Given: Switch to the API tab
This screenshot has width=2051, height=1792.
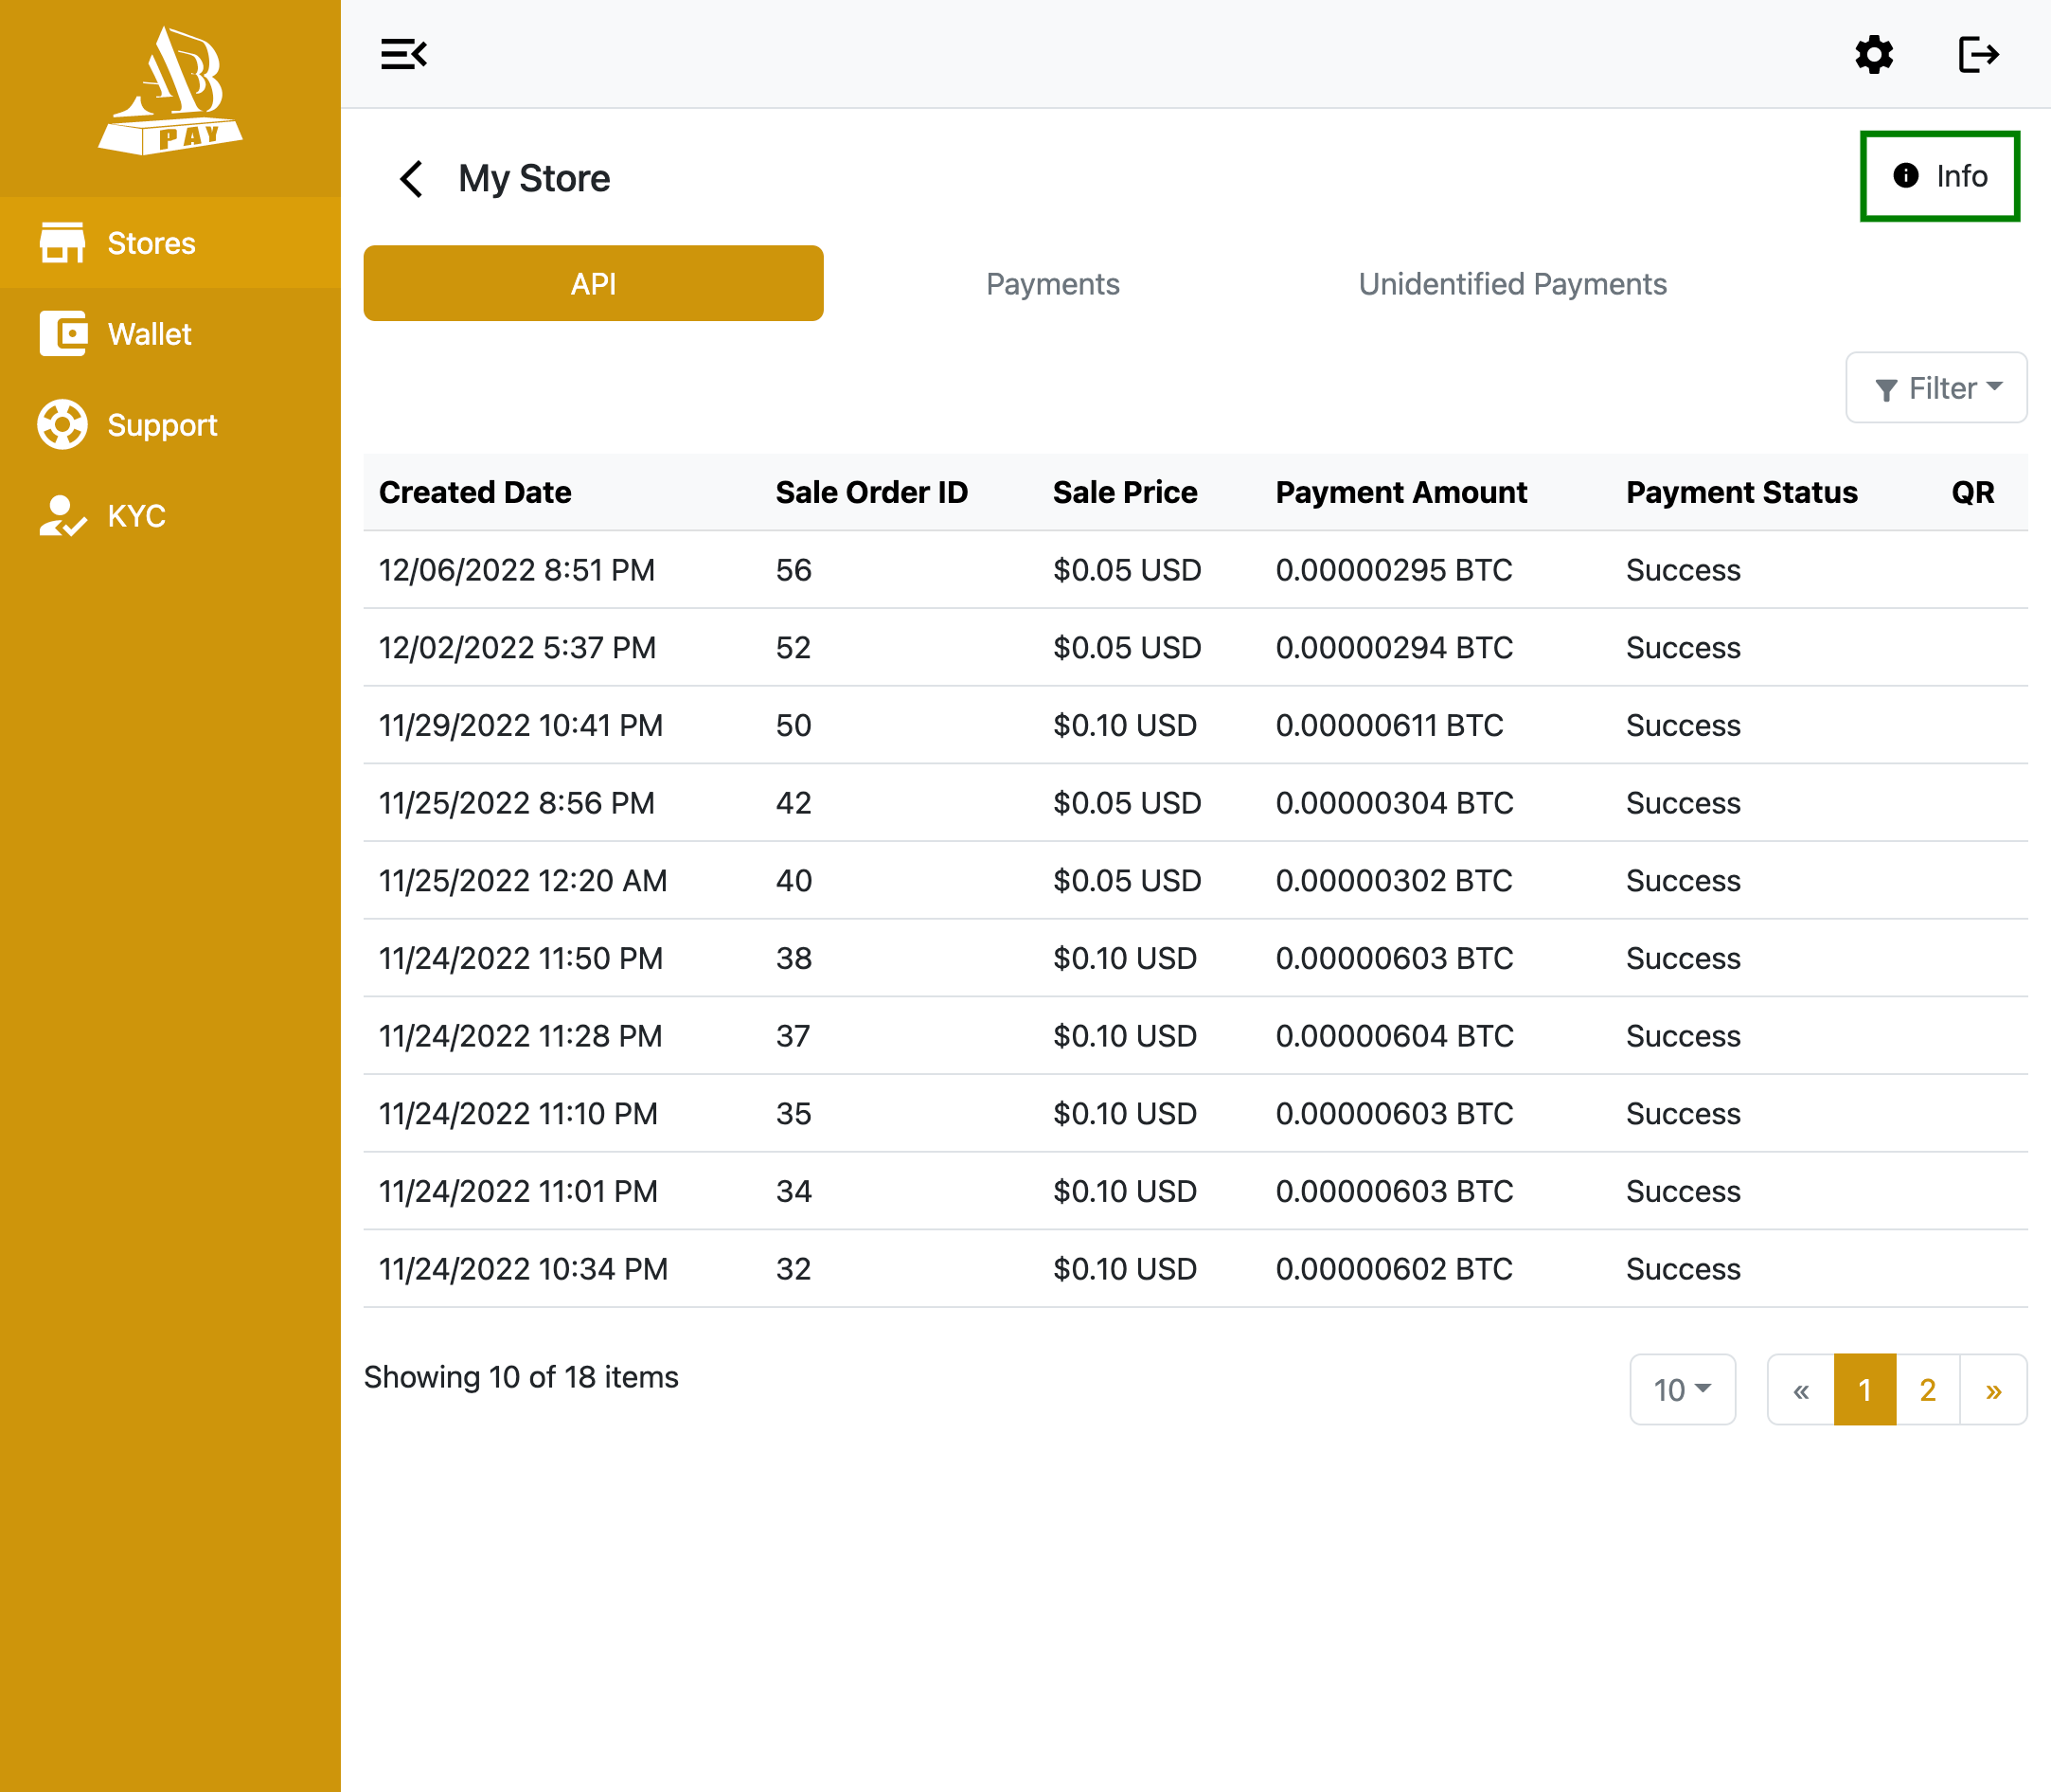Looking at the screenshot, I should (594, 284).
